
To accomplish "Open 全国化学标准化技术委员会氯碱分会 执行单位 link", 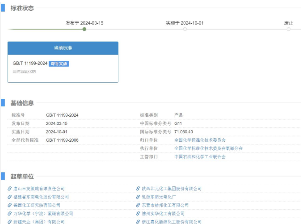I will (208, 148).
